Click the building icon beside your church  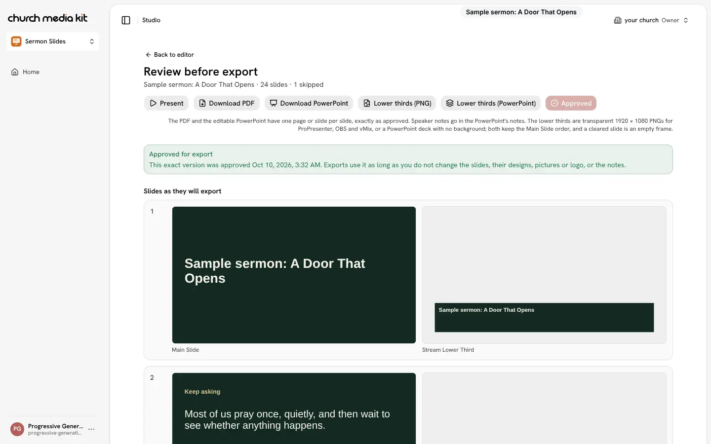[618, 20]
